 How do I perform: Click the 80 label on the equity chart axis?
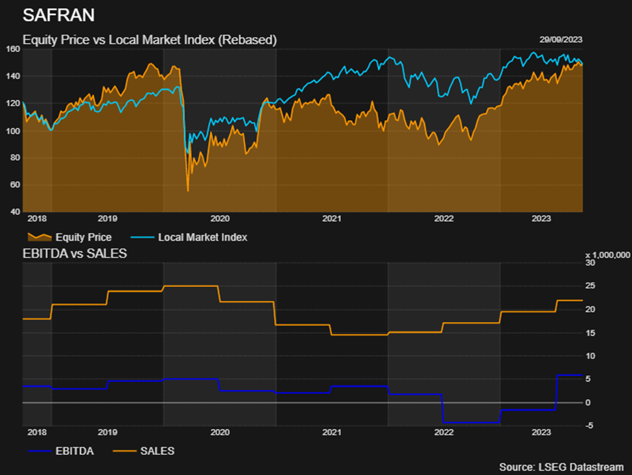tap(15, 158)
